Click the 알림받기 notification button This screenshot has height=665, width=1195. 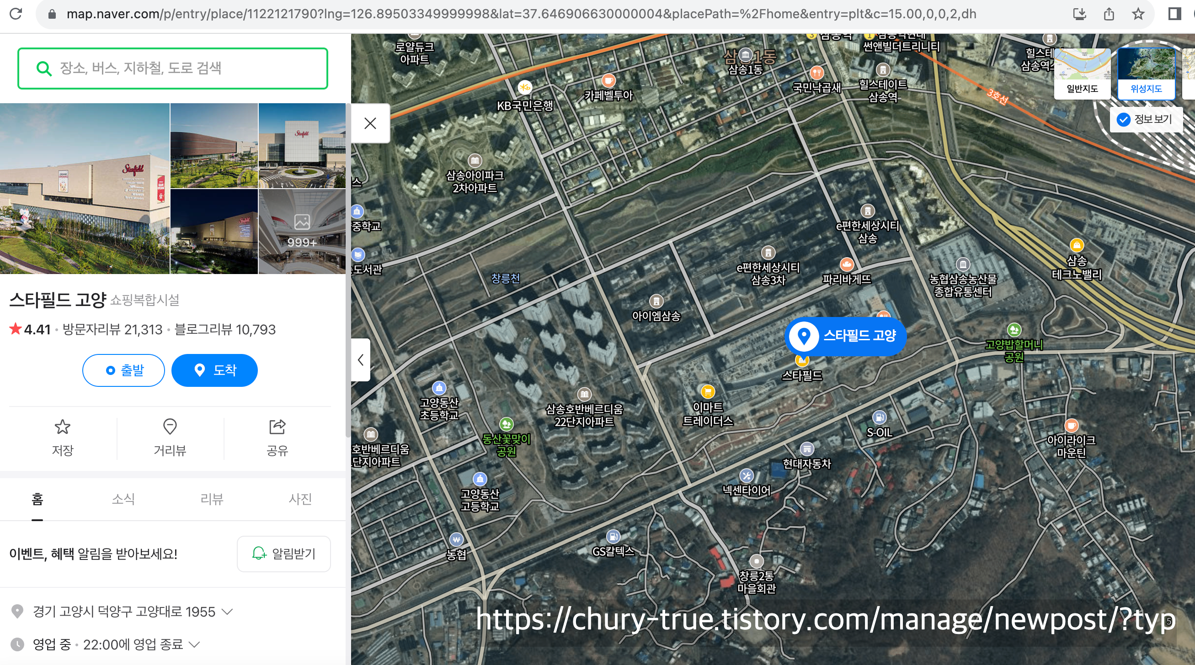pos(283,554)
